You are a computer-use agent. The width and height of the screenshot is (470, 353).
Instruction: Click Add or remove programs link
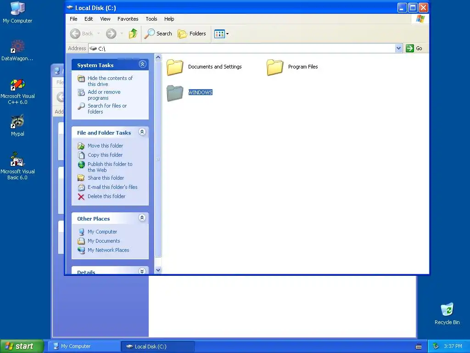(x=104, y=95)
